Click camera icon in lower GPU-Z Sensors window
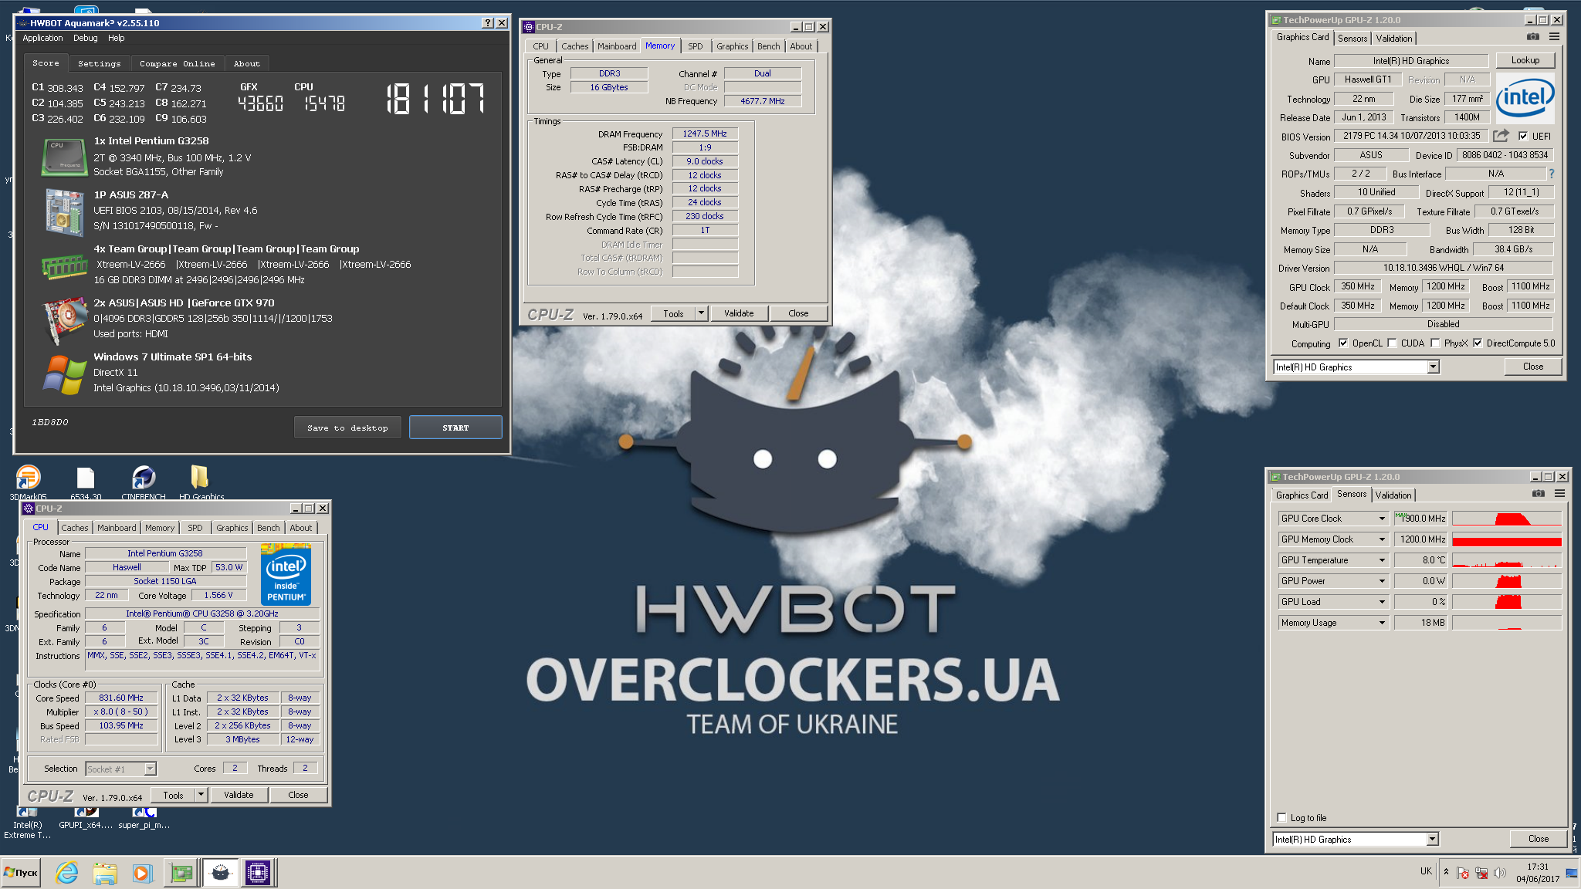 click(x=1539, y=494)
